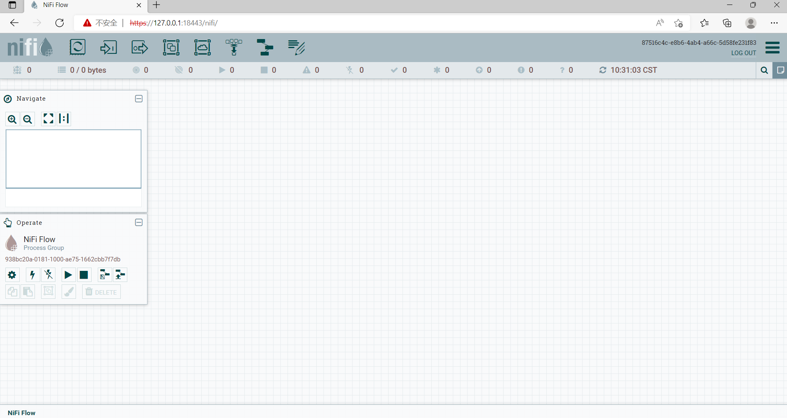The width and height of the screenshot is (787, 418).
Task: Select the Output Port icon
Action: 140,48
